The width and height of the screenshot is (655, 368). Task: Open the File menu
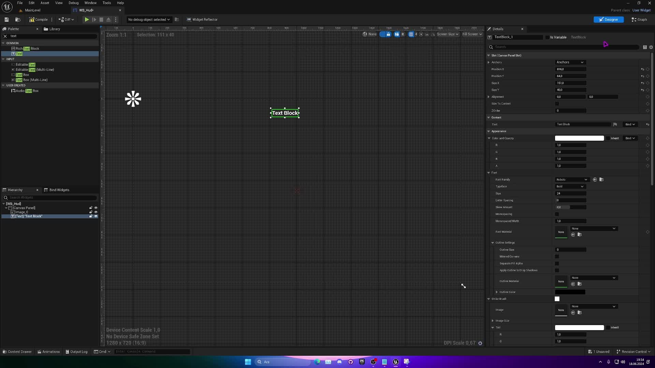tap(20, 3)
